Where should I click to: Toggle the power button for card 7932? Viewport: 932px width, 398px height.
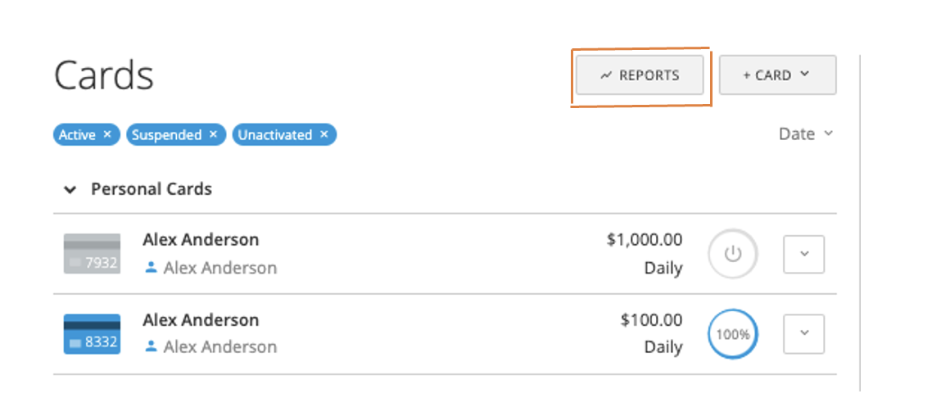coord(733,254)
